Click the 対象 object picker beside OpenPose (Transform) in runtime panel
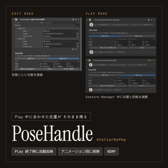The height and width of the screenshot is (168, 168). [x=154, y=78]
